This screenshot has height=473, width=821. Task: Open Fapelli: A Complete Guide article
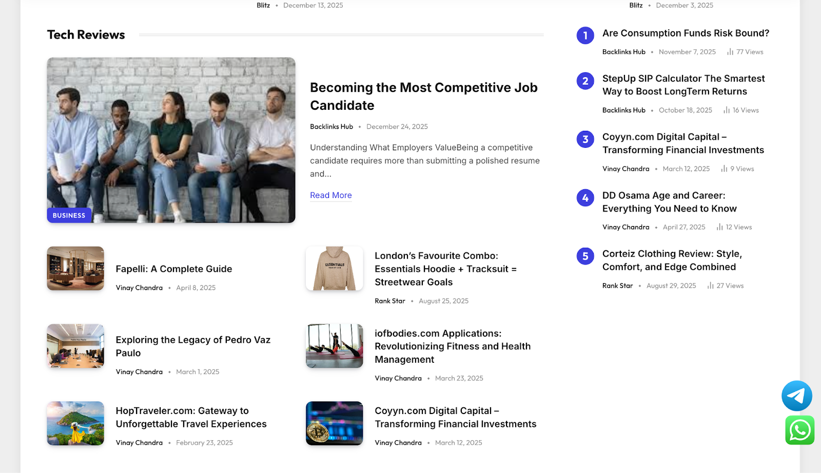173,269
